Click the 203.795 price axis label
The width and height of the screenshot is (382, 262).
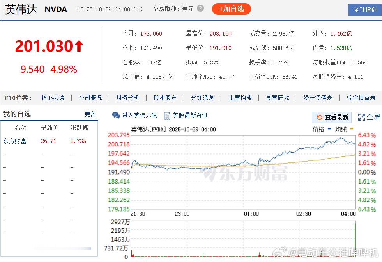pos(118,135)
